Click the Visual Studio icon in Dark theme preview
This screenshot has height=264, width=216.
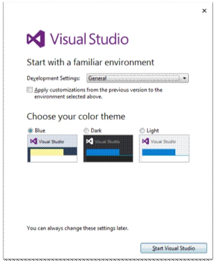(x=90, y=141)
